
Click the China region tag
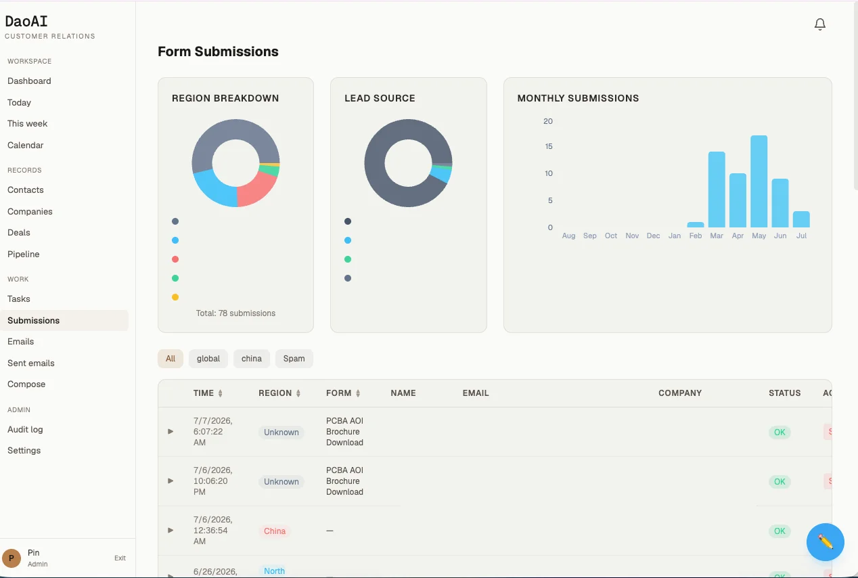click(x=275, y=531)
